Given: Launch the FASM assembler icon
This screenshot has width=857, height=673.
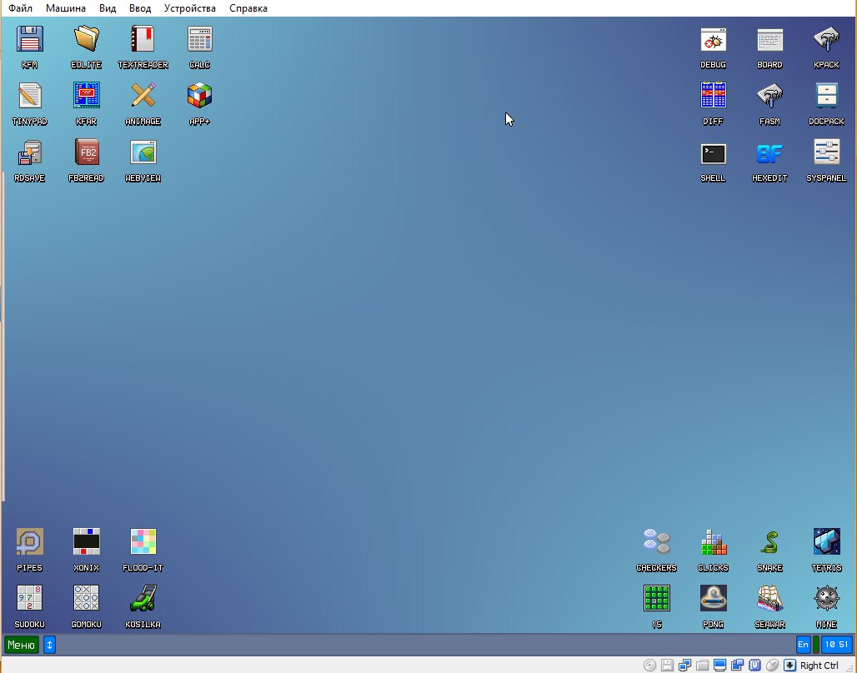Looking at the screenshot, I should coord(770,96).
